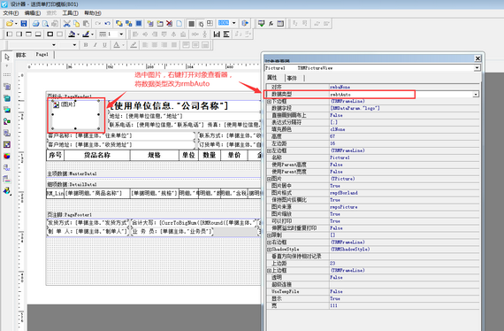
Task: Toggle underline text formatting
Action: coord(105,45)
